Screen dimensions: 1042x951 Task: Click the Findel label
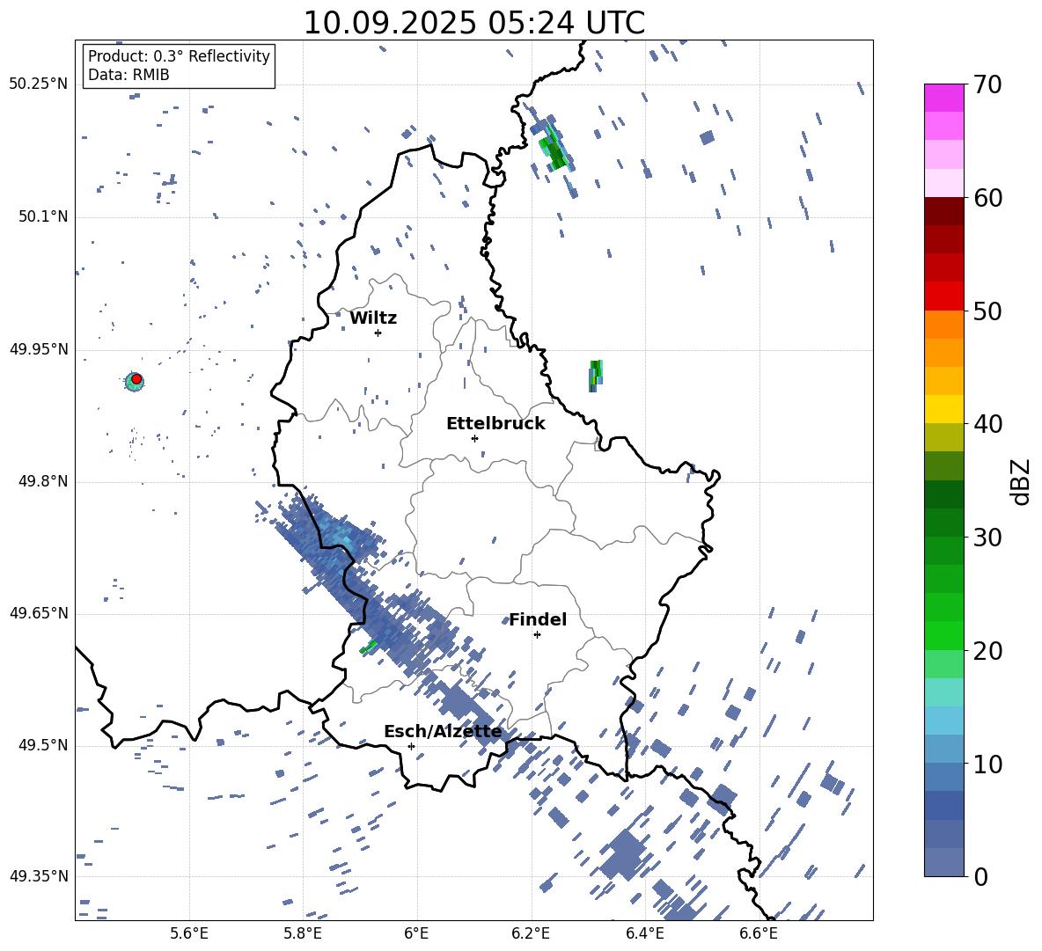pos(538,619)
